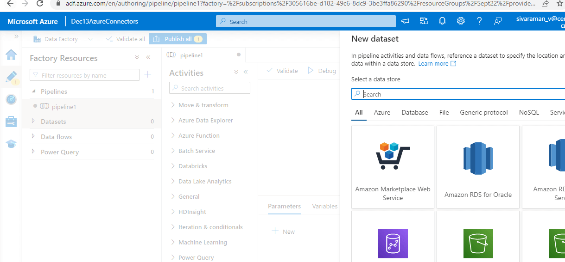Image resolution: width=565 pixels, height=262 pixels.
Task: Click Debug in the pipeline toolbar
Action: pos(322,71)
